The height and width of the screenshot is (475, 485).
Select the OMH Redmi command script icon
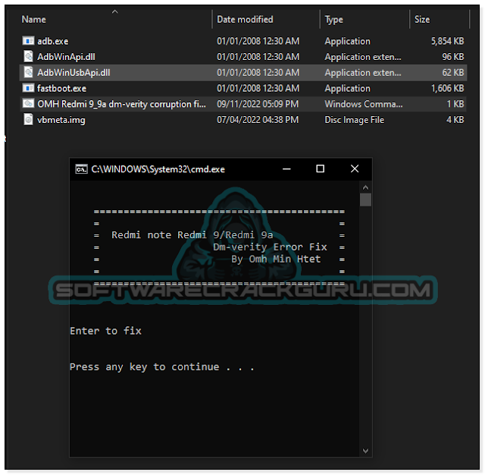point(28,104)
